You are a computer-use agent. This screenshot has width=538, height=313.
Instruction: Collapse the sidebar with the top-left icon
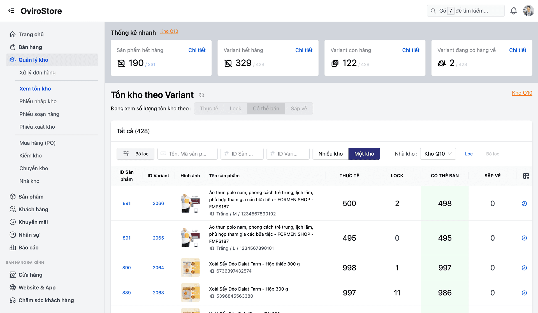(x=11, y=11)
